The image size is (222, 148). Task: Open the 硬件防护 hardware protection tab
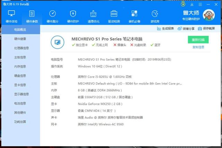73,17
